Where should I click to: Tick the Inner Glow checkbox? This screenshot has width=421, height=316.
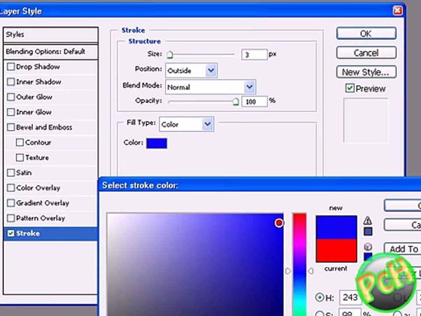pos(11,112)
